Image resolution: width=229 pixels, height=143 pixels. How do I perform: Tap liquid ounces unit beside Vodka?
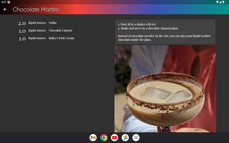[x=37, y=23]
